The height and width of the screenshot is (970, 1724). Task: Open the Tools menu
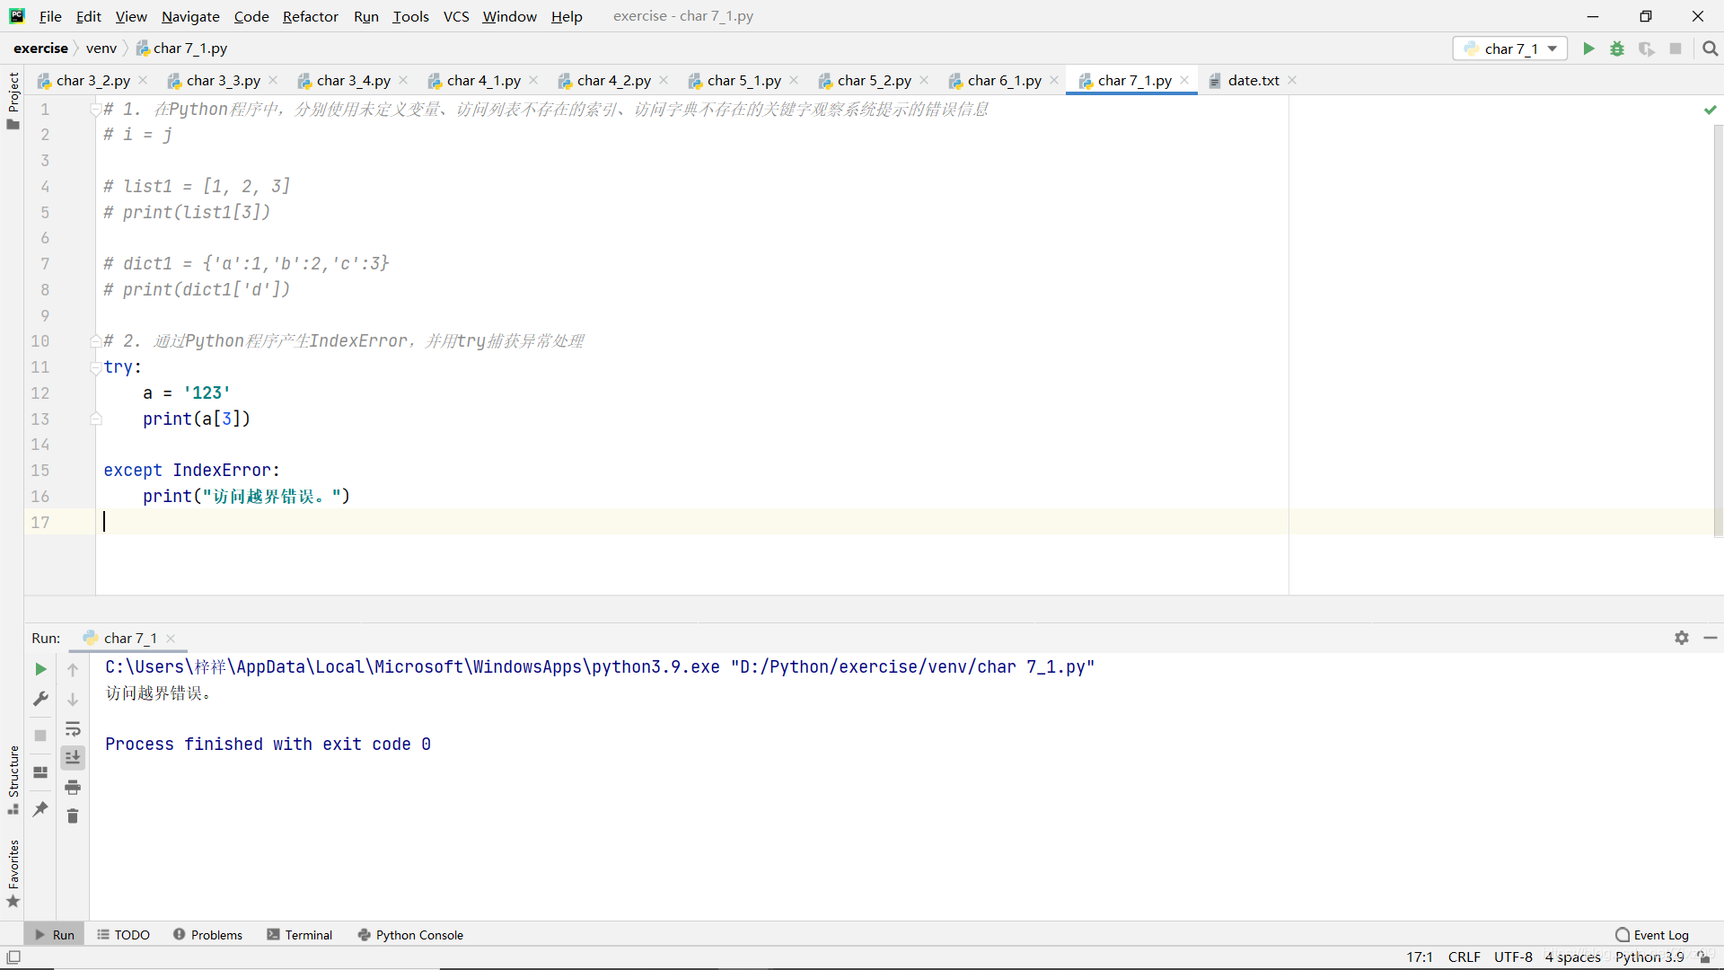[x=410, y=16]
